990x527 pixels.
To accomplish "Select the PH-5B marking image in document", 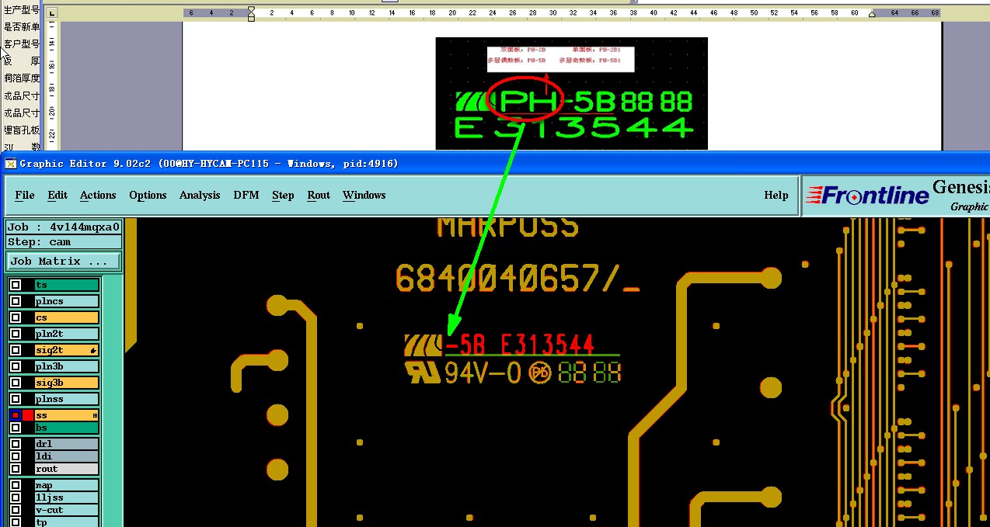I will 571,93.
